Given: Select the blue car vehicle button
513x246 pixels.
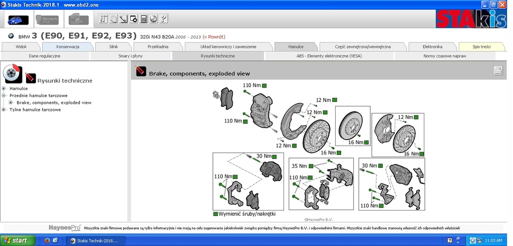Looking at the screenshot, I should click(x=18, y=19).
